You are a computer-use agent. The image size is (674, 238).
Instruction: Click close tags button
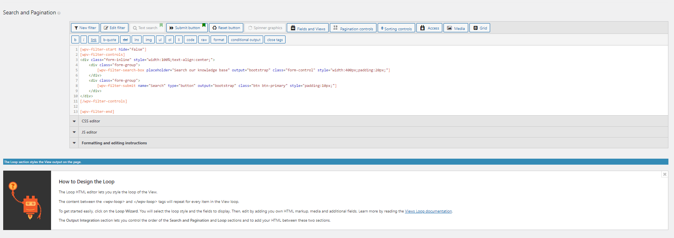point(275,40)
